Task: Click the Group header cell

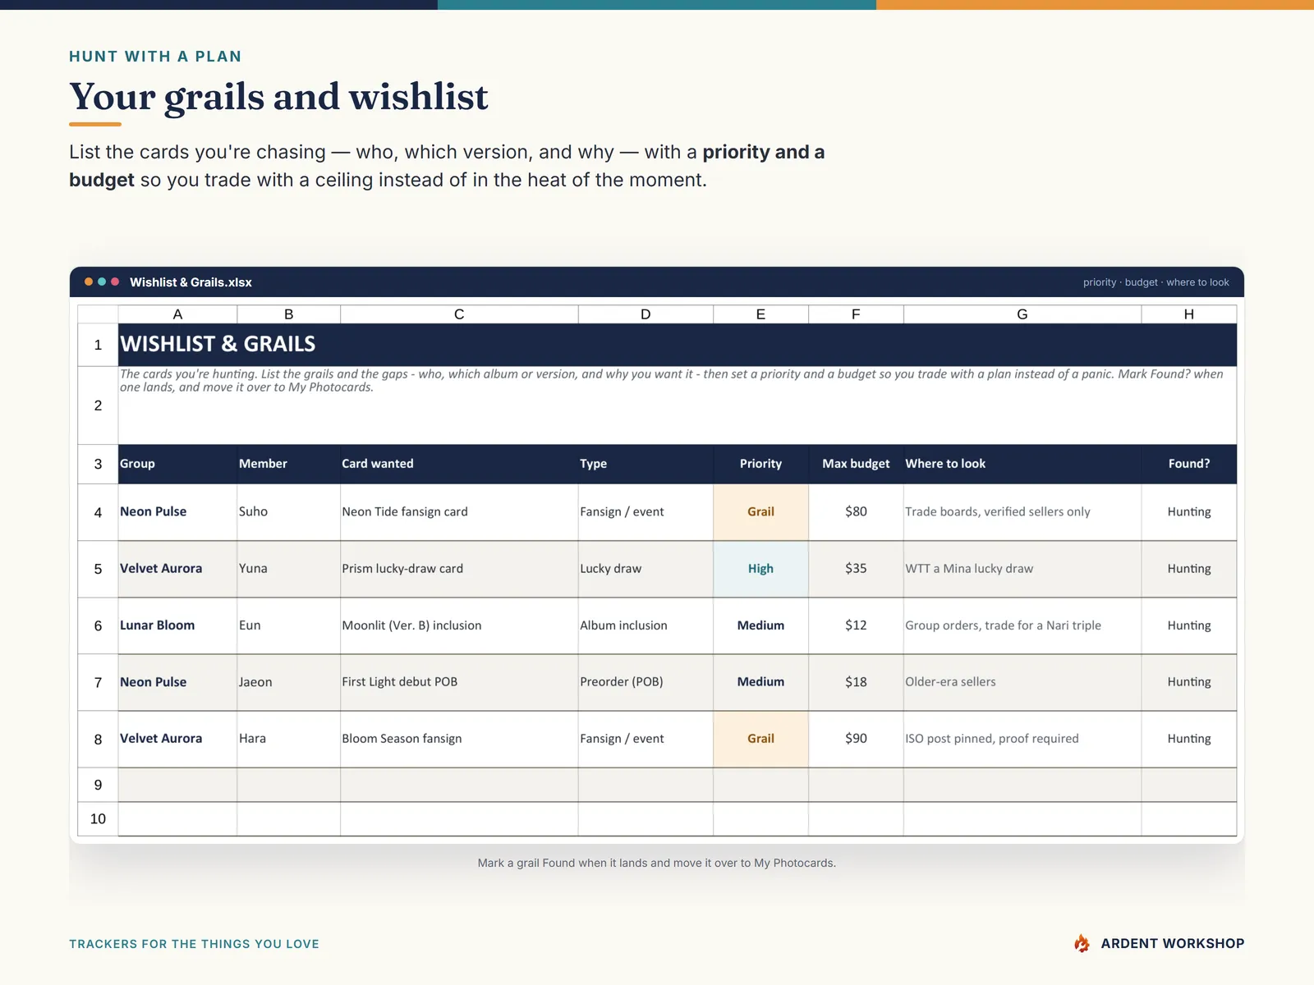Action: [177, 464]
